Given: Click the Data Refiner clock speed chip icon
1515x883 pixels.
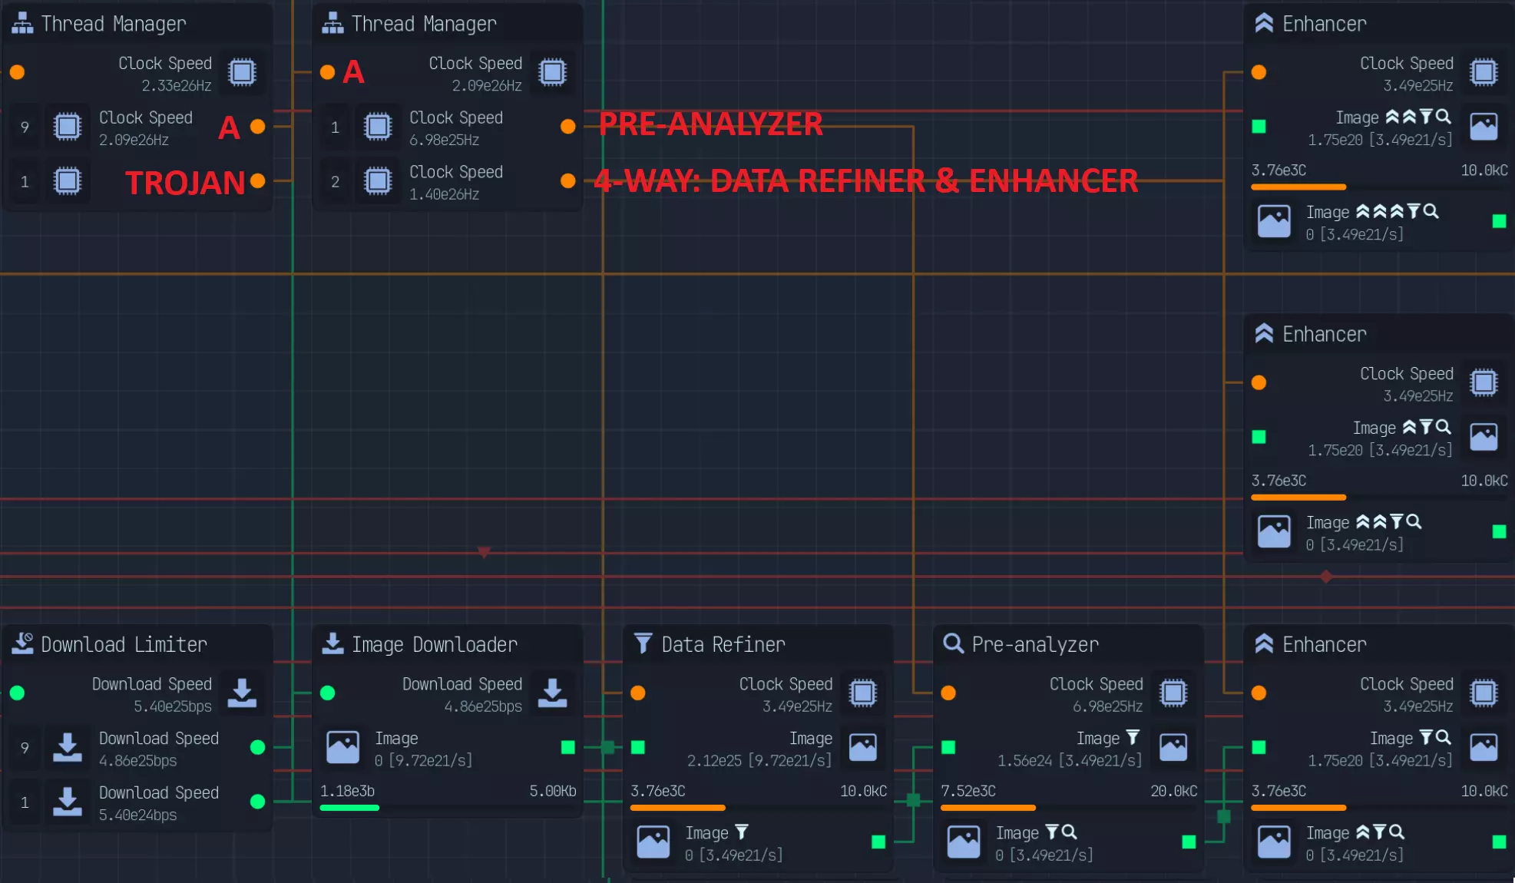Looking at the screenshot, I should tap(862, 693).
